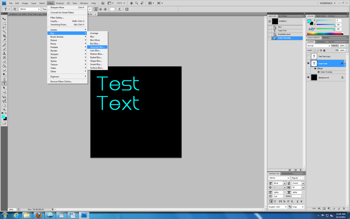The width and height of the screenshot is (350, 219).
Task: Open the Sharpen filter submenu
Action: (67, 54)
